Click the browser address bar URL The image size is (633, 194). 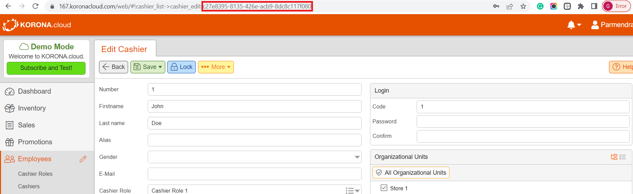click(185, 6)
